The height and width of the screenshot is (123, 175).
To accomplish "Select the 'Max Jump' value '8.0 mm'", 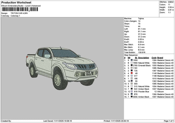I will click(141, 50).
